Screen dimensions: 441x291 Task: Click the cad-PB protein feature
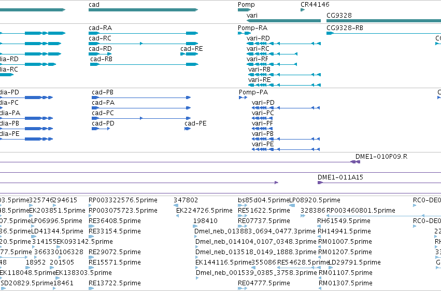141,98
